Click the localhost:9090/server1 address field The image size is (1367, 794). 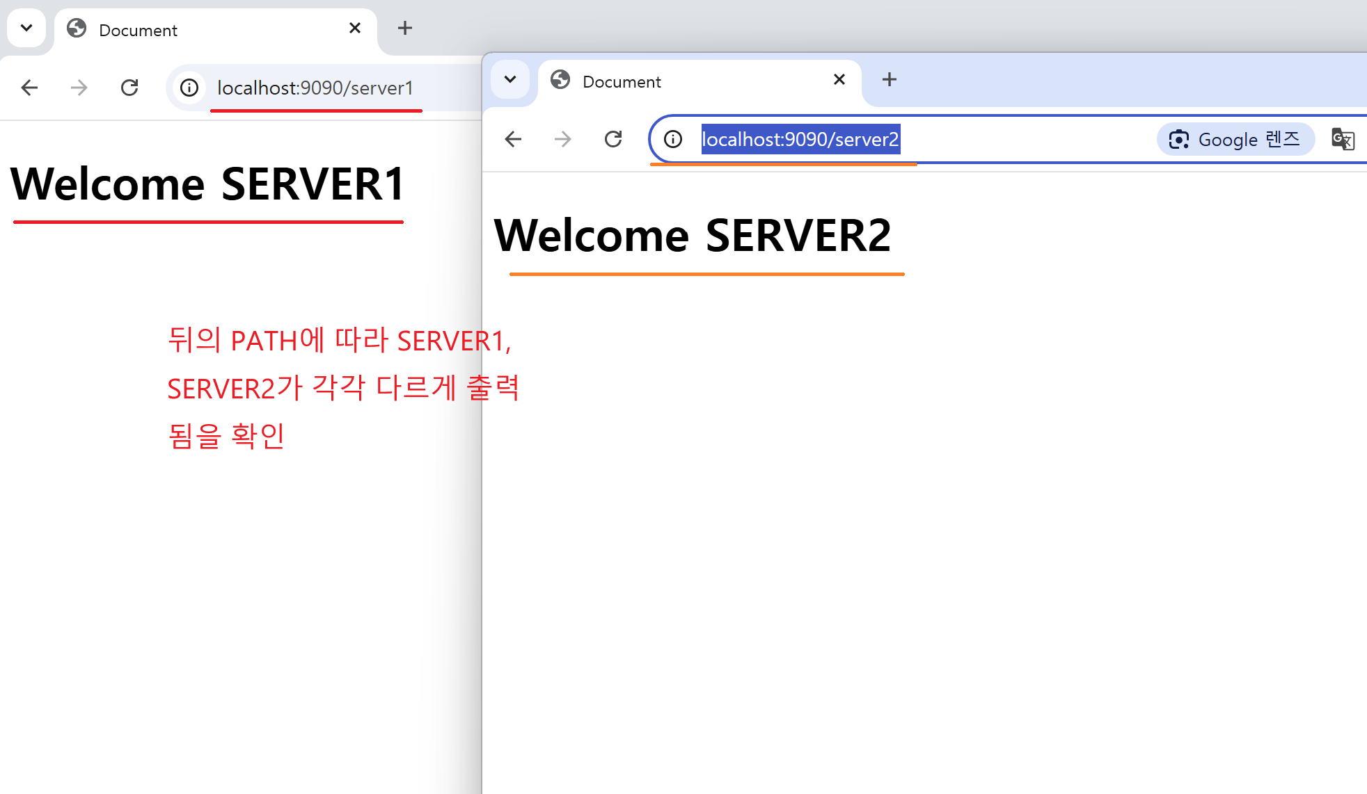[x=315, y=88]
